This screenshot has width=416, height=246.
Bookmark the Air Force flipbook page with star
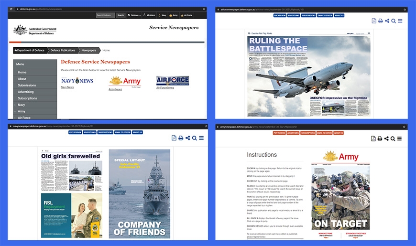tap(405, 10)
